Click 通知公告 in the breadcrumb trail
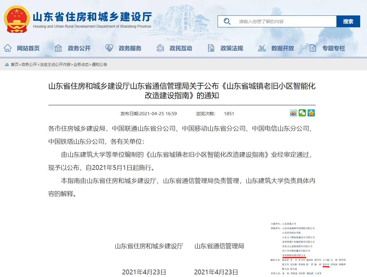 point(99,64)
